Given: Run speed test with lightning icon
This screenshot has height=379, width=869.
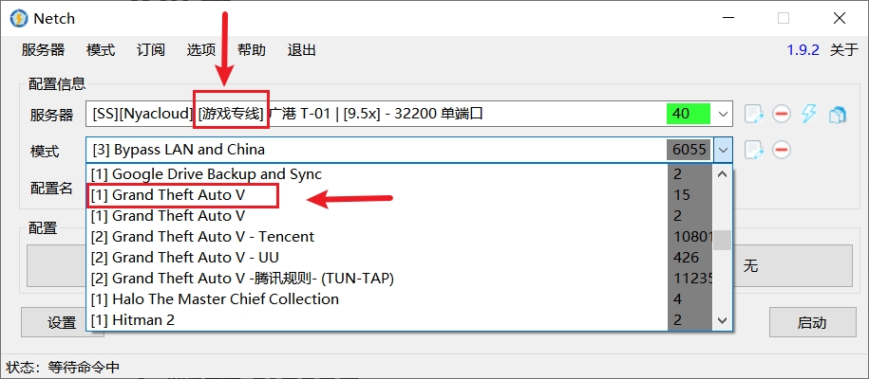Looking at the screenshot, I should click(x=809, y=114).
